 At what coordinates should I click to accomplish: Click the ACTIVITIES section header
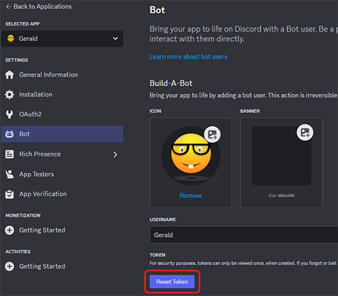click(x=18, y=251)
